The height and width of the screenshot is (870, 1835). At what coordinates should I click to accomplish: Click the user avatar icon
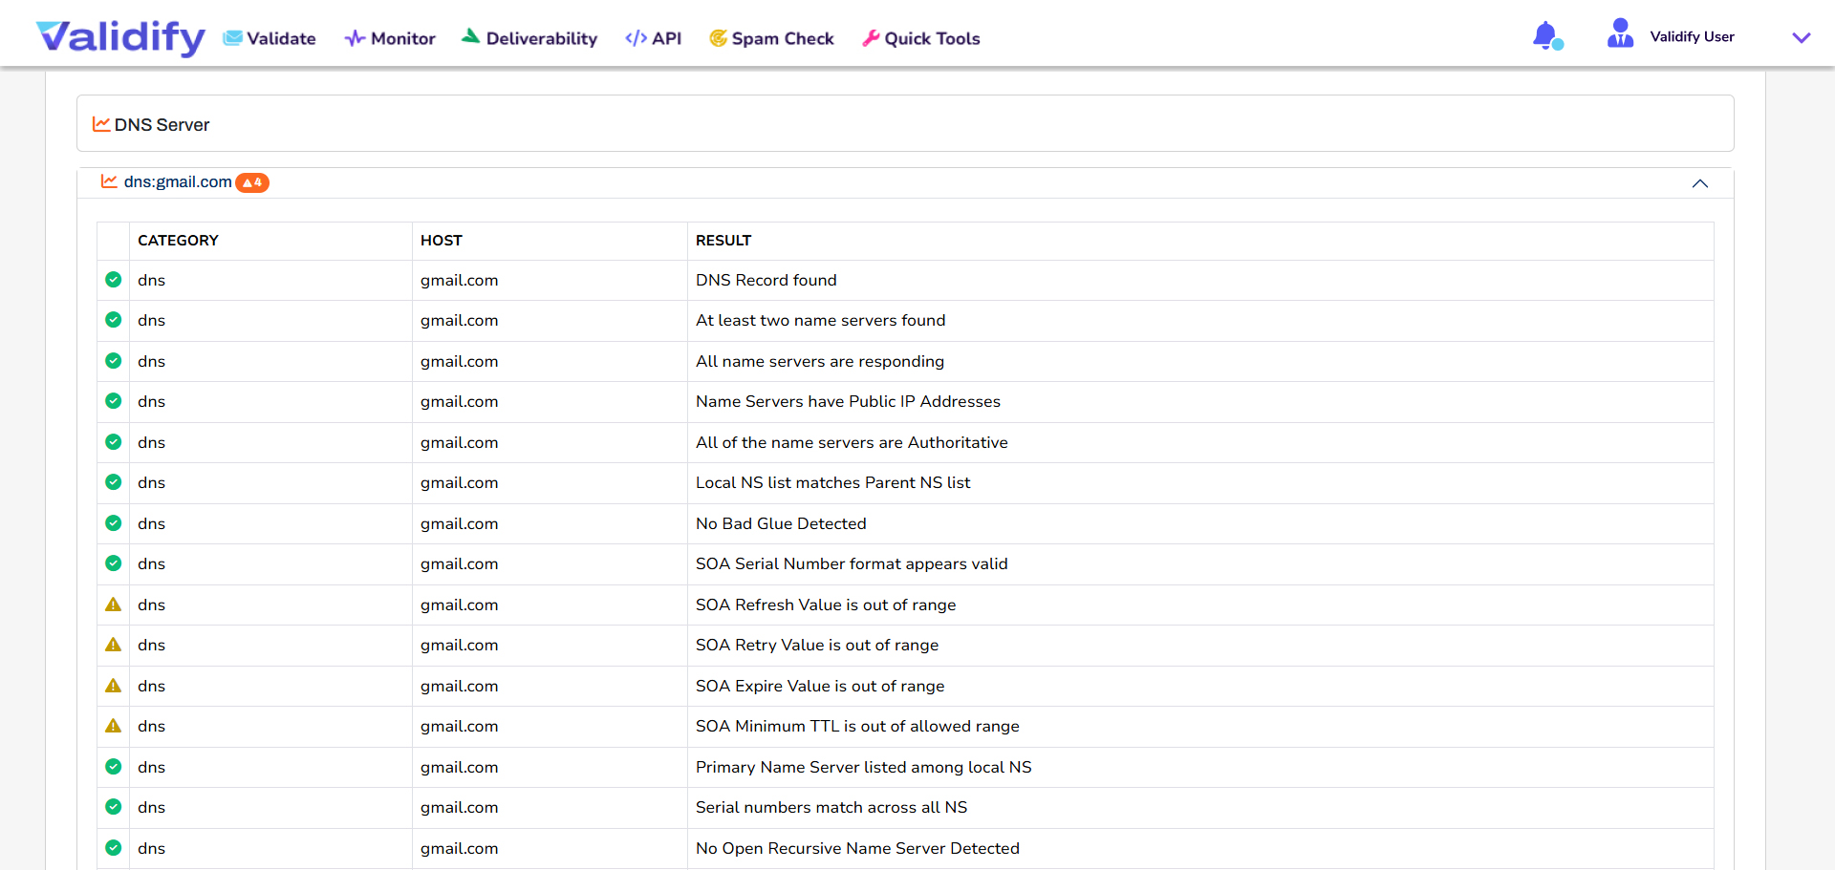tap(1620, 34)
